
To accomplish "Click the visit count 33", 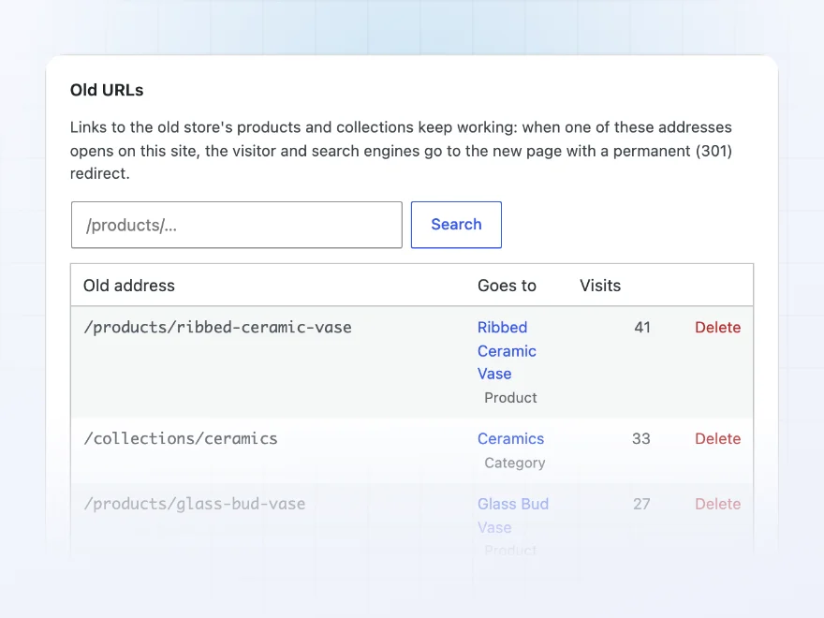I will pyautogui.click(x=641, y=439).
